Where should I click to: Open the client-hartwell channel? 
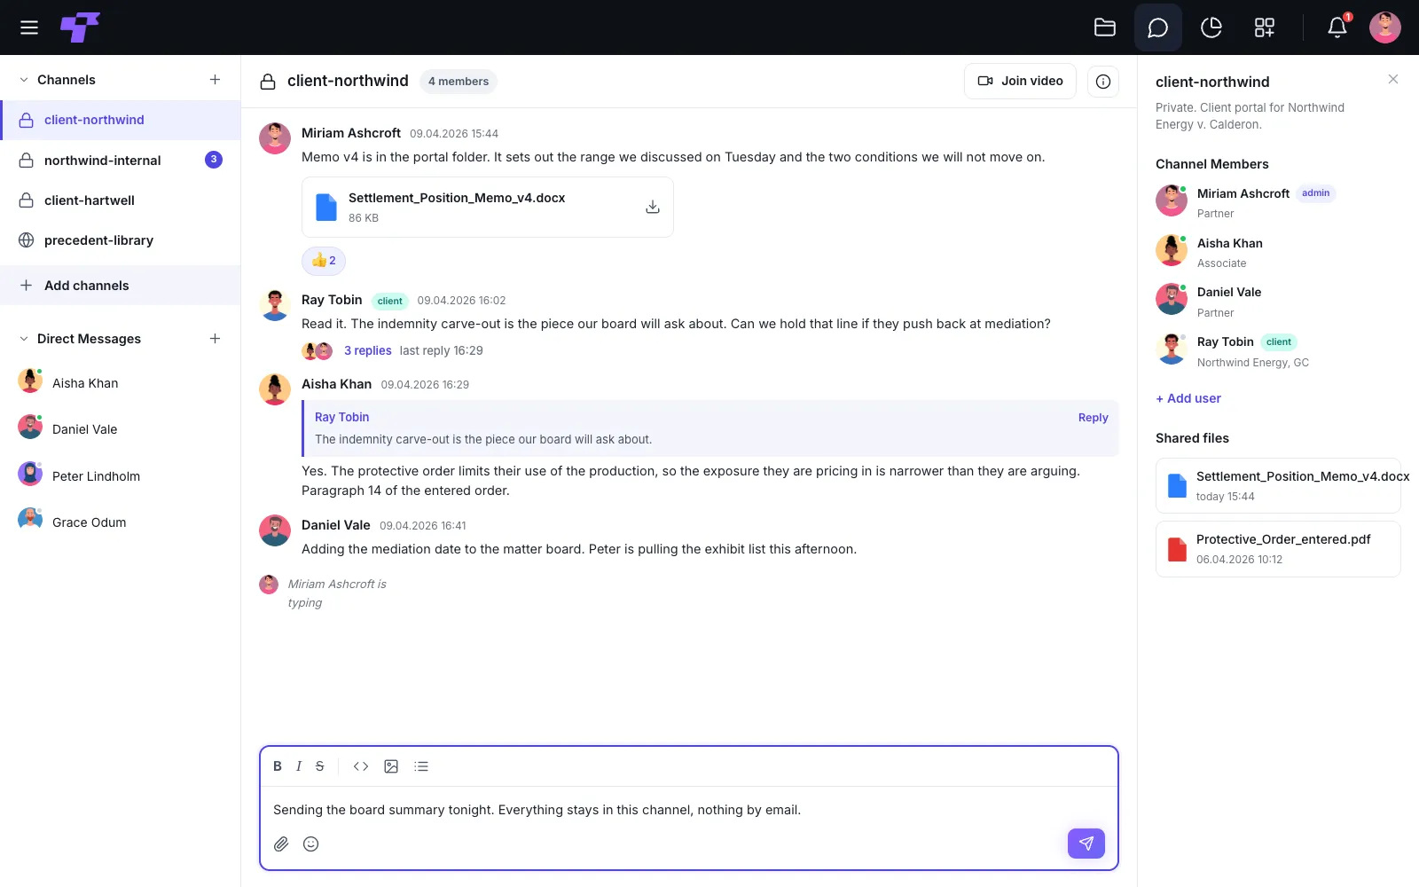(121, 200)
